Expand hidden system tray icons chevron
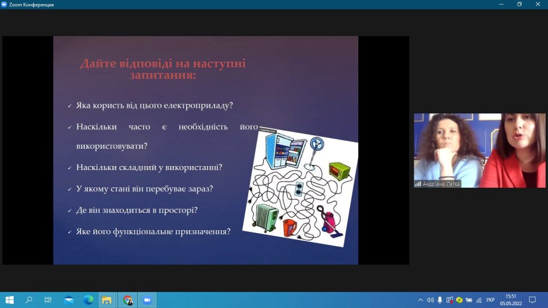This screenshot has height=308, width=548. point(420,300)
